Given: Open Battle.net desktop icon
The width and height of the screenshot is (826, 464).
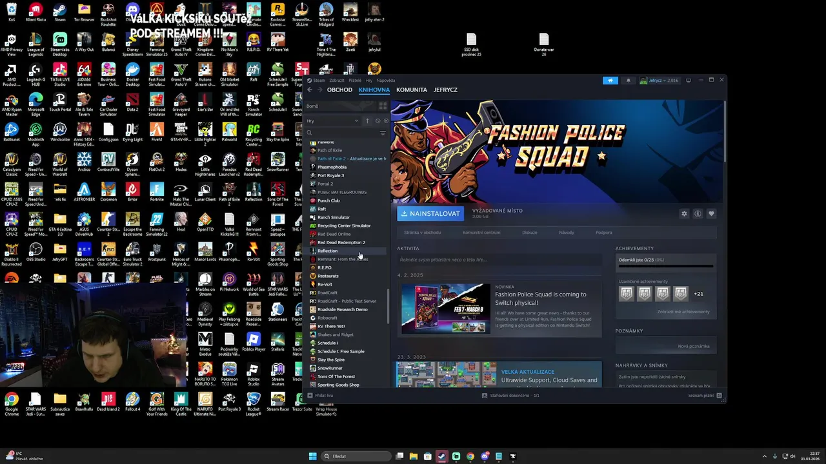Looking at the screenshot, I should point(12,131).
